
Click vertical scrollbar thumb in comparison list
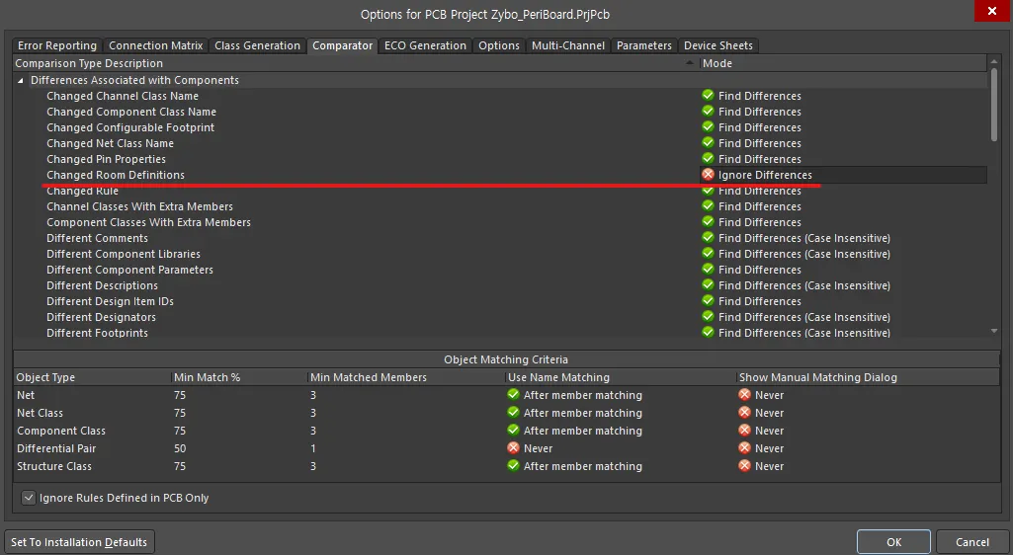click(x=993, y=105)
